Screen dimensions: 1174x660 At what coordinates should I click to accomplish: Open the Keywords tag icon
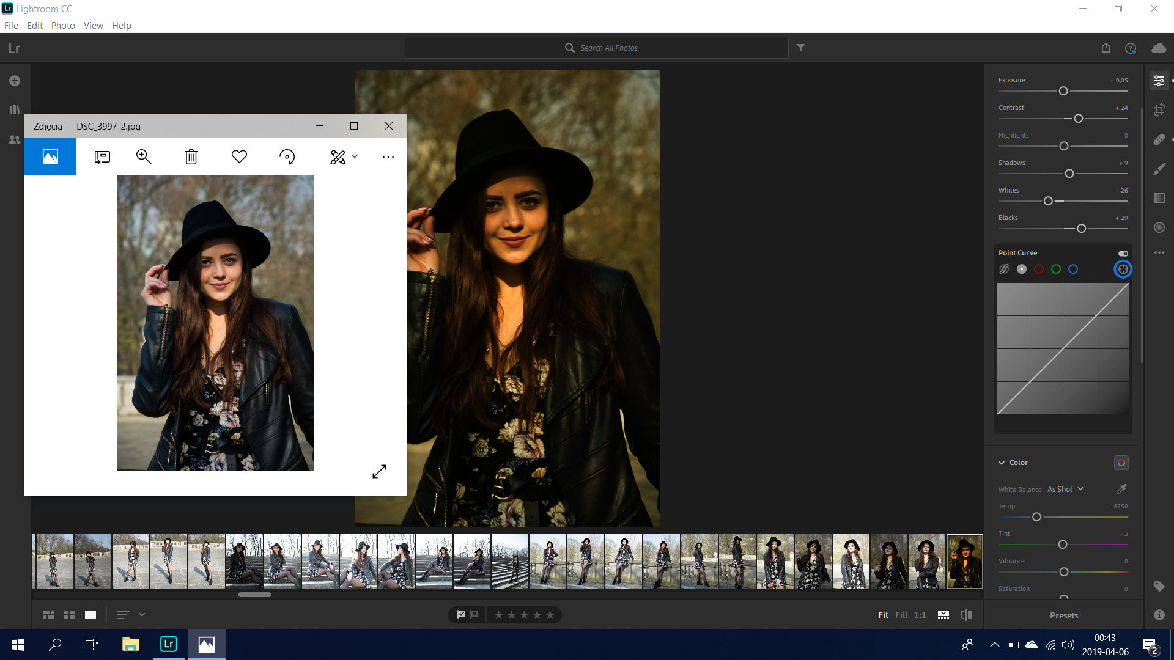pyautogui.click(x=1159, y=586)
